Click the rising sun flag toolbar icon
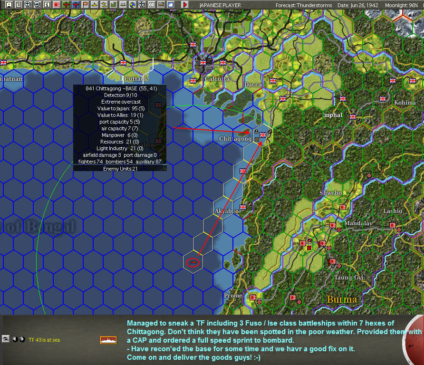Screen dimensions: 424x365 56,4
